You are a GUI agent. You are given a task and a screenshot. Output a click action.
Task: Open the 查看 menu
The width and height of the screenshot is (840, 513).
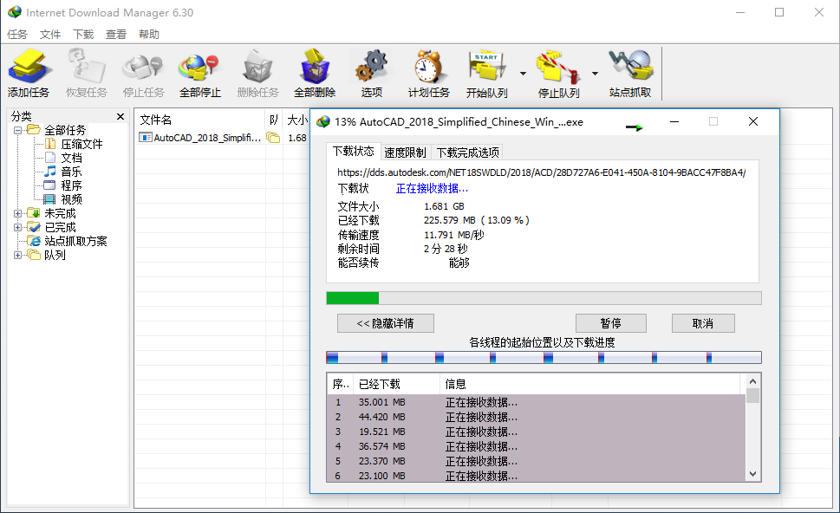[x=115, y=35]
